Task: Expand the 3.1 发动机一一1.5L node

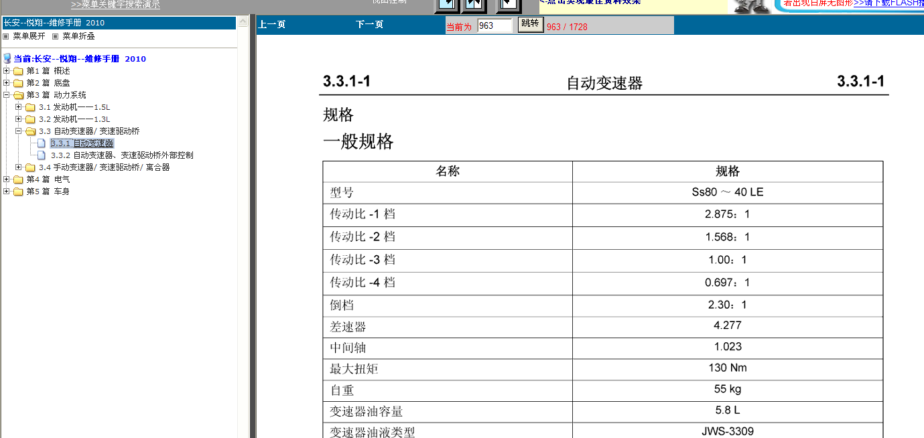Action: click(19, 107)
